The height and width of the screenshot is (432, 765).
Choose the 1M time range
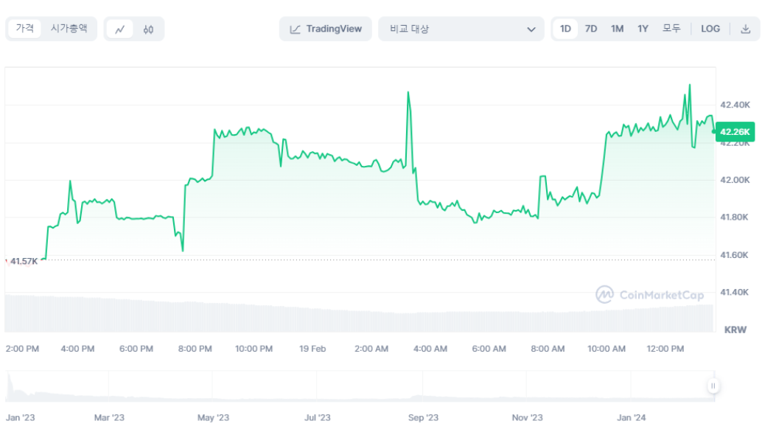(617, 29)
